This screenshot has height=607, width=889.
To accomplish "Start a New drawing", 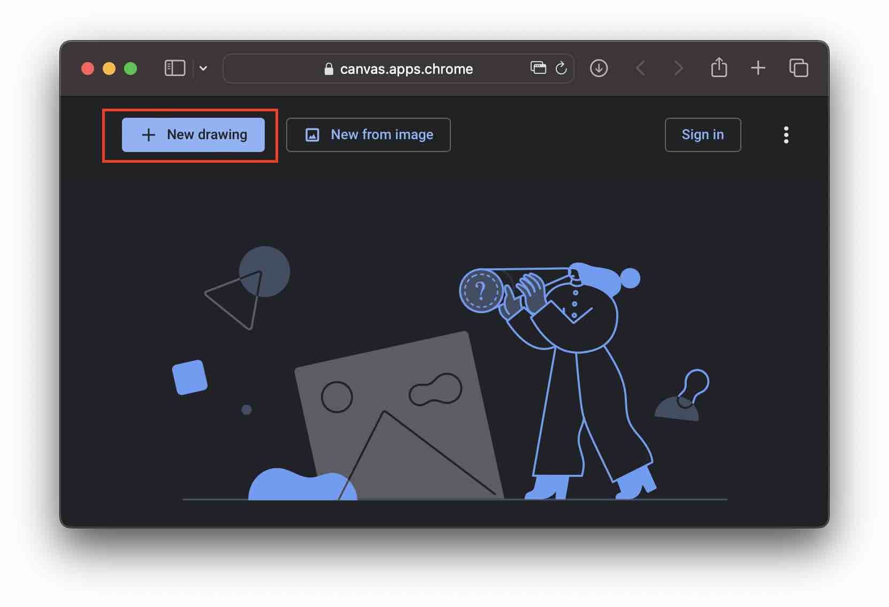I will [x=193, y=135].
